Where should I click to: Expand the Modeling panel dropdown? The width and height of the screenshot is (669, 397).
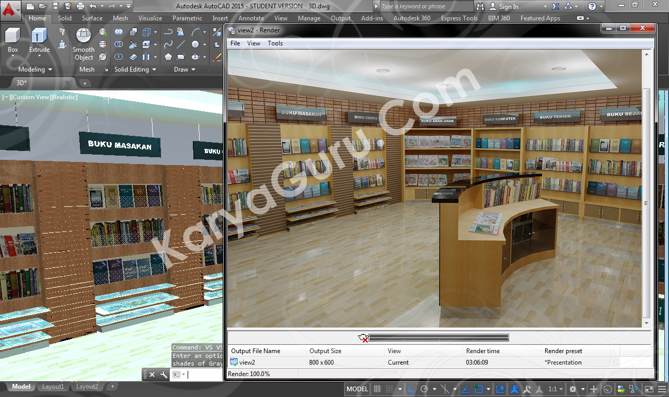pos(35,69)
